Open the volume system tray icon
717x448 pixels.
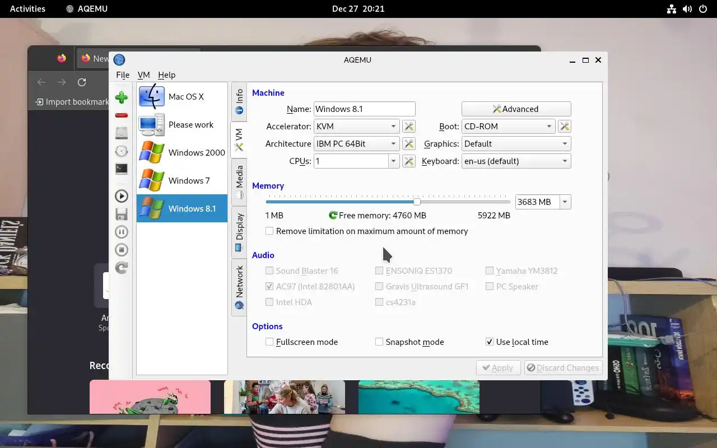687,9
